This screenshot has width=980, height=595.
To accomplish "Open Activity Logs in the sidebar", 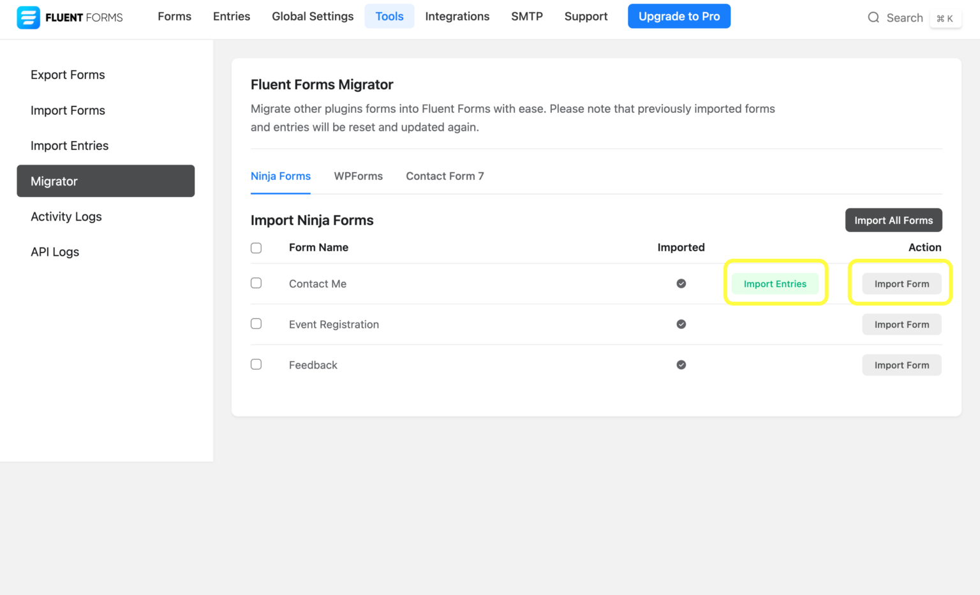I will tap(66, 216).
